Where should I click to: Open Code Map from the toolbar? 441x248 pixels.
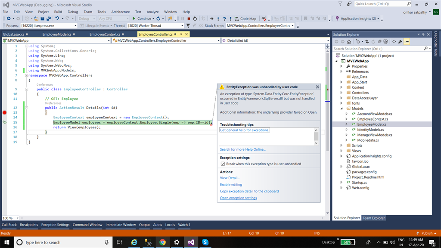245,19
